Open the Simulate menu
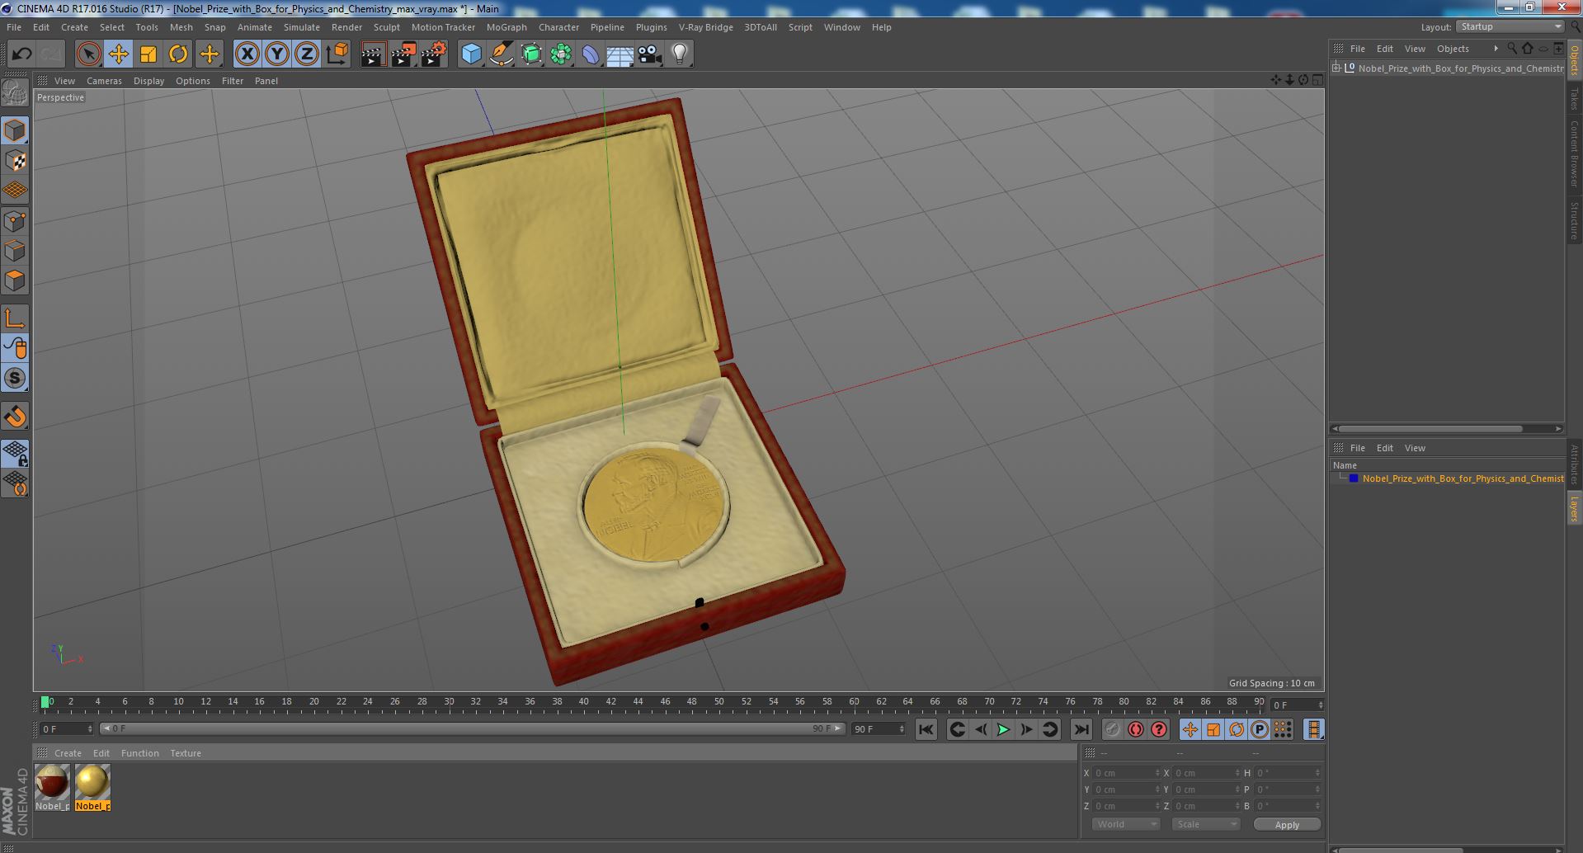This screenshot has width=1583, height=853. 302,27
